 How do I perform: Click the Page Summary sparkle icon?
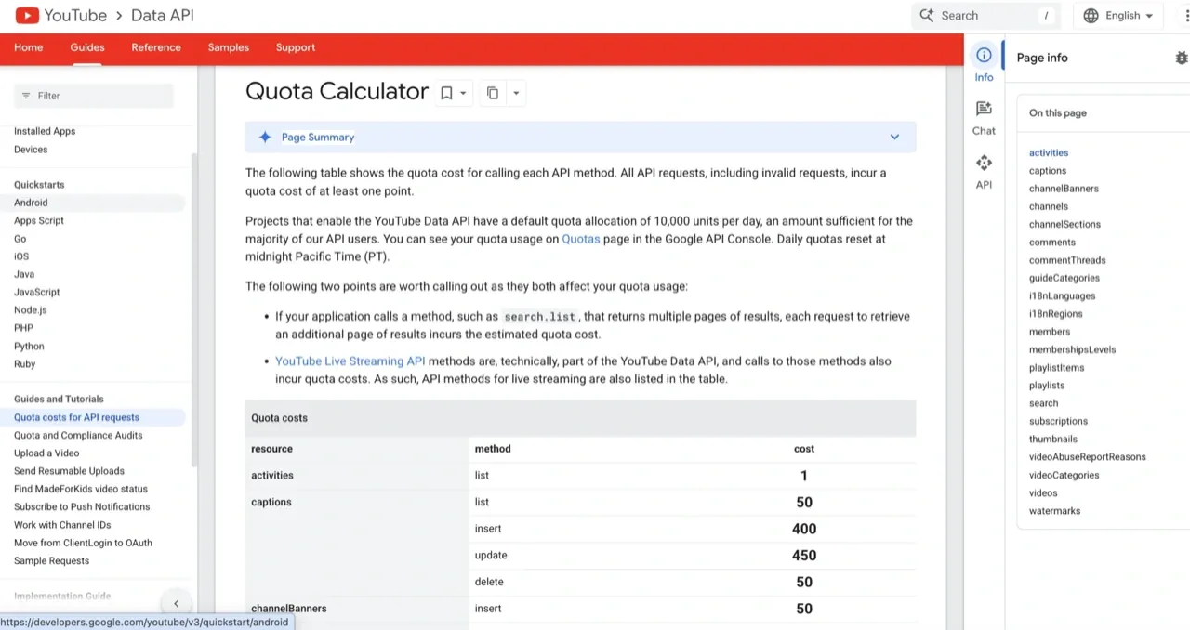tap(265, 137)
